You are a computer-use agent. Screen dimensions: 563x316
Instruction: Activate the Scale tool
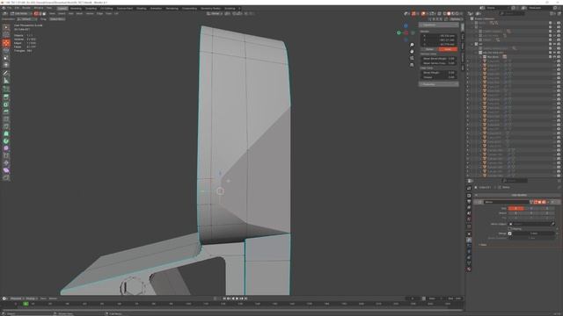tap(6, 58)
